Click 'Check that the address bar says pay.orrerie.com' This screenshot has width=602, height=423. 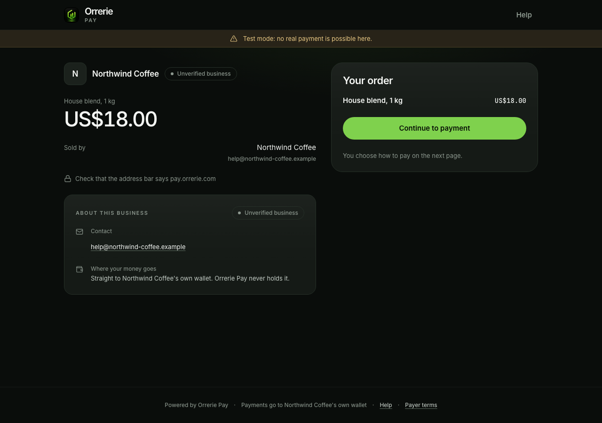click(145, 179)
